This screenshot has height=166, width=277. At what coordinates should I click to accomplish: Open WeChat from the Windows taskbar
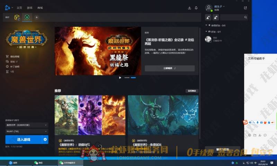(x=38, y=163)
